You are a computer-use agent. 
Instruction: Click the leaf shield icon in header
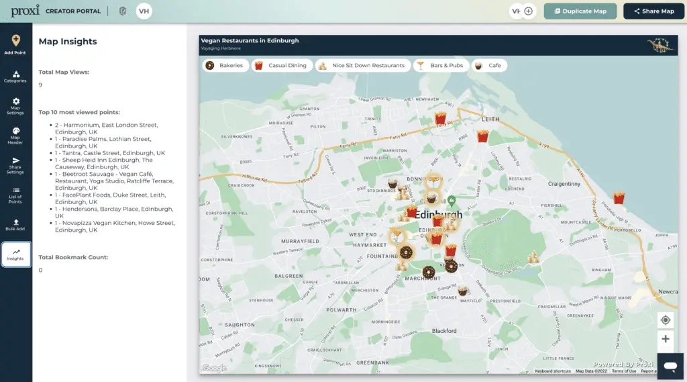point(123,11)
